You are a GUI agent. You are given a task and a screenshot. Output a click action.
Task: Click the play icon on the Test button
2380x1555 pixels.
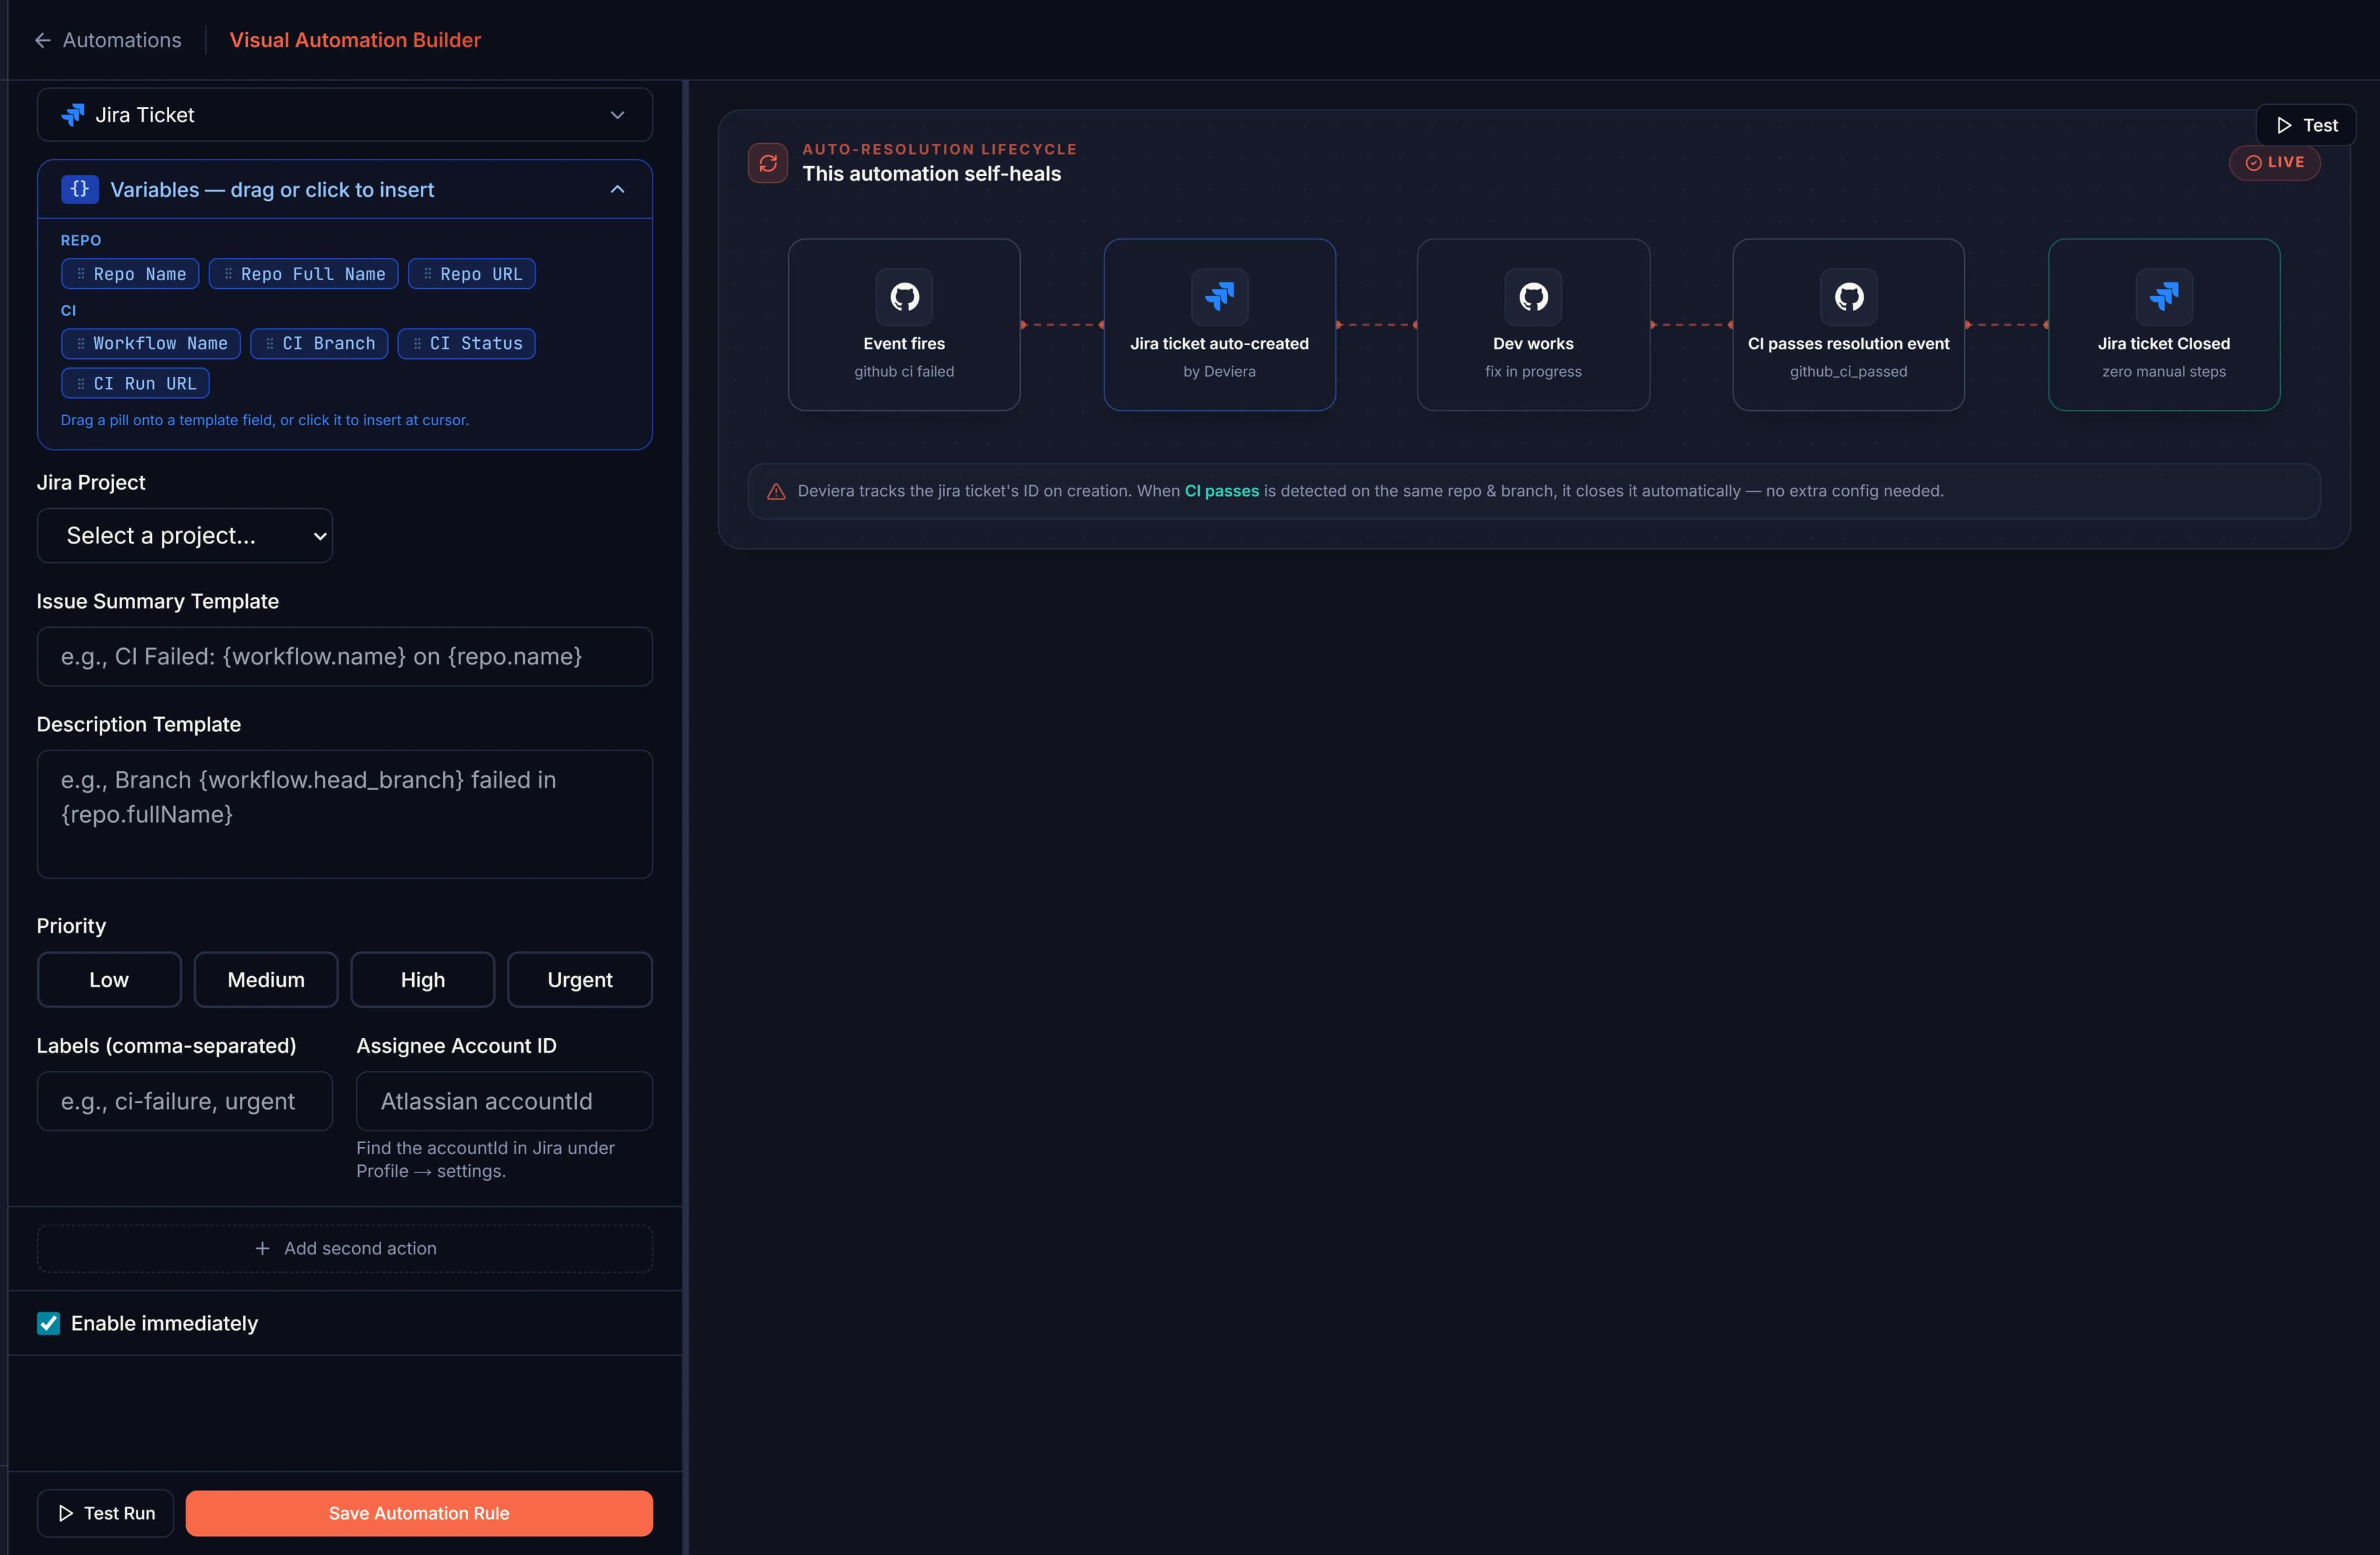pos(2284,125)
